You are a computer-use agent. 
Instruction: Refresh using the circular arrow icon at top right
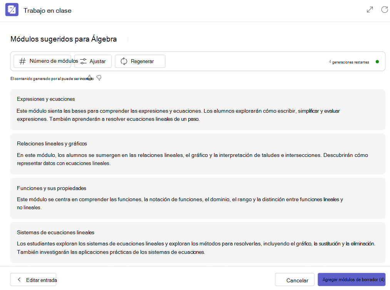pos(385,10)
